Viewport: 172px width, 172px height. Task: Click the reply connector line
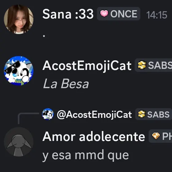click(28, 118)
